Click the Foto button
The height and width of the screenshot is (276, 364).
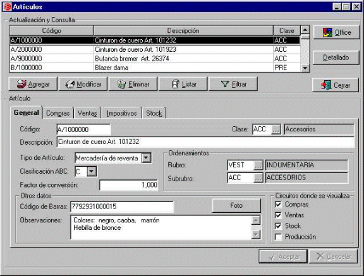click(x=236, y=205)
